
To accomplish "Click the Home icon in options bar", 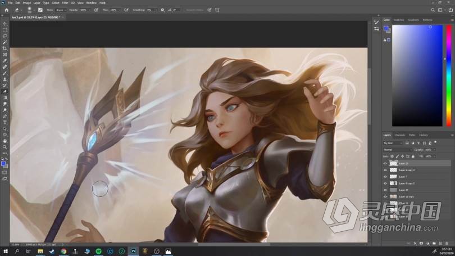I will coord(6,10).
